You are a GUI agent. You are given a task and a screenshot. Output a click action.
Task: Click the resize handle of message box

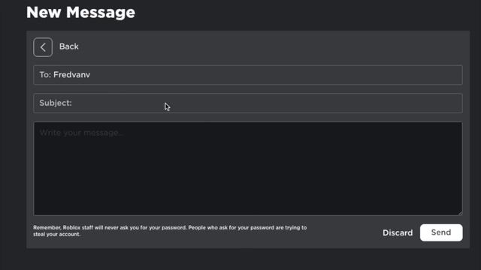point(460,213)
